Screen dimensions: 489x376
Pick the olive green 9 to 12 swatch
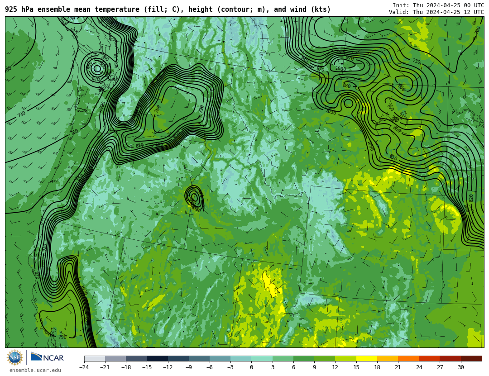(x=325, y=358)
